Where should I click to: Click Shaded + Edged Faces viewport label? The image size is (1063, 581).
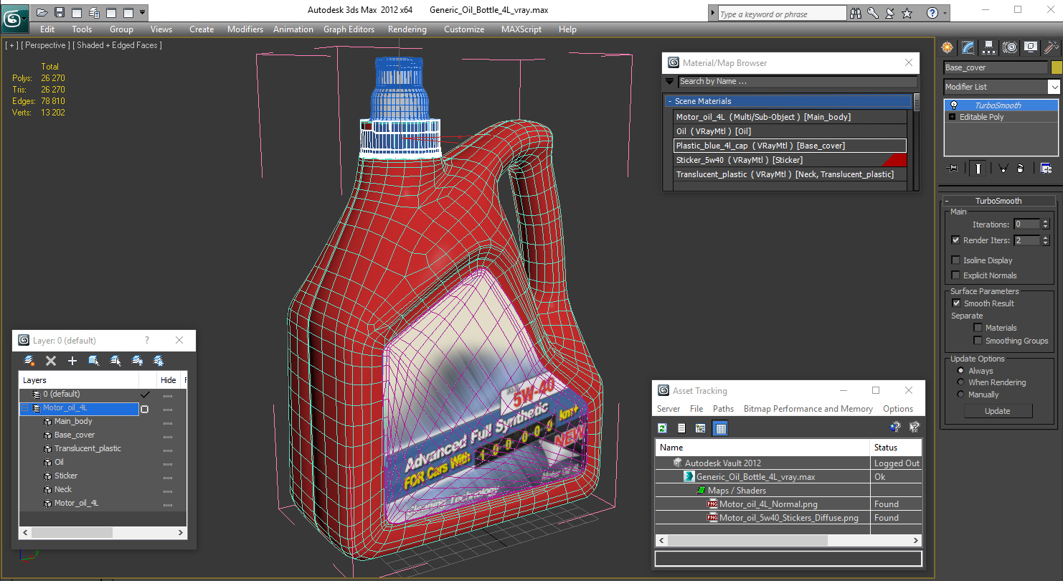pyautogui.click(x=118, y=45)
